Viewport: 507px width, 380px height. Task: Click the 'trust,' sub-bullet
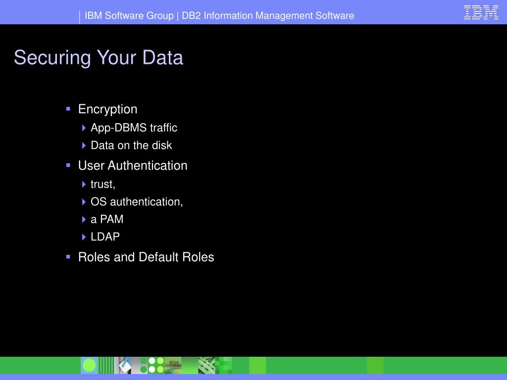pos(103,184)
